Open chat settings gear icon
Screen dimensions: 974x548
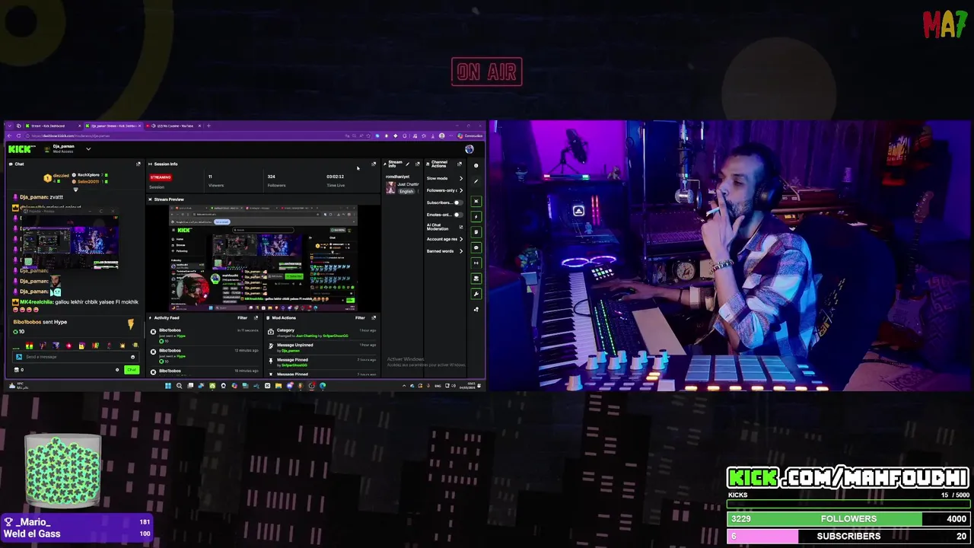(117, 370)
